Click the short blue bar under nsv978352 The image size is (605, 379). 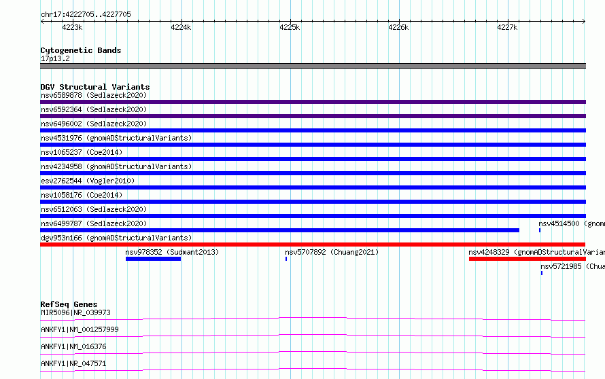coord(153,259)
